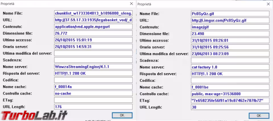
Task: Click the URL Length label in left dialog
Action: pos(14,107)
